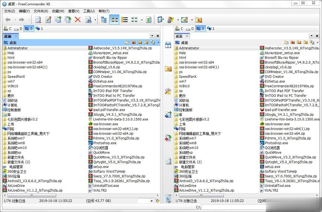Screen dimensions: 322x212
Task: Switch to thumbnails view
Action: tap(134, 20)
